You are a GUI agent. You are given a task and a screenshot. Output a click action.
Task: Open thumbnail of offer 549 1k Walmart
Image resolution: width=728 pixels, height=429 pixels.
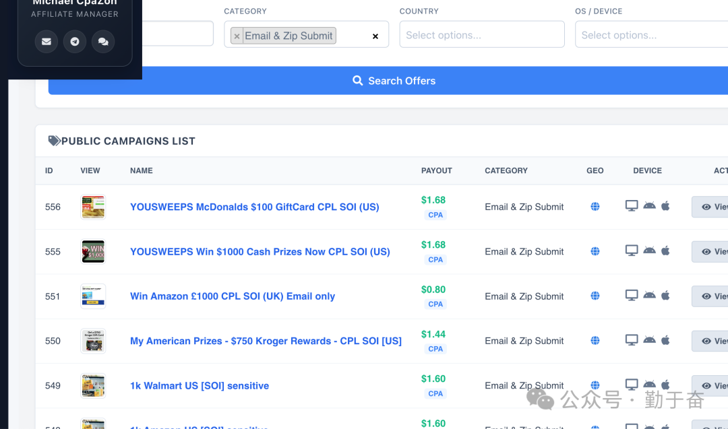pos(93,385)
